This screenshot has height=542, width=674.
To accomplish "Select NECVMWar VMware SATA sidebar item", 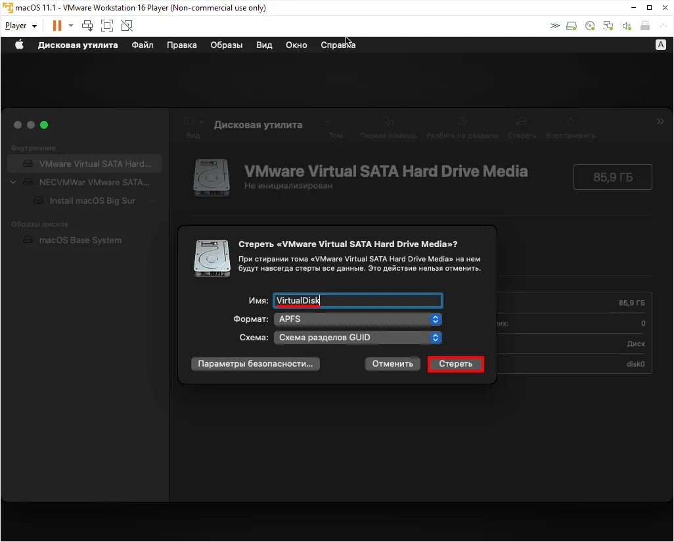I will pos(85,182).
